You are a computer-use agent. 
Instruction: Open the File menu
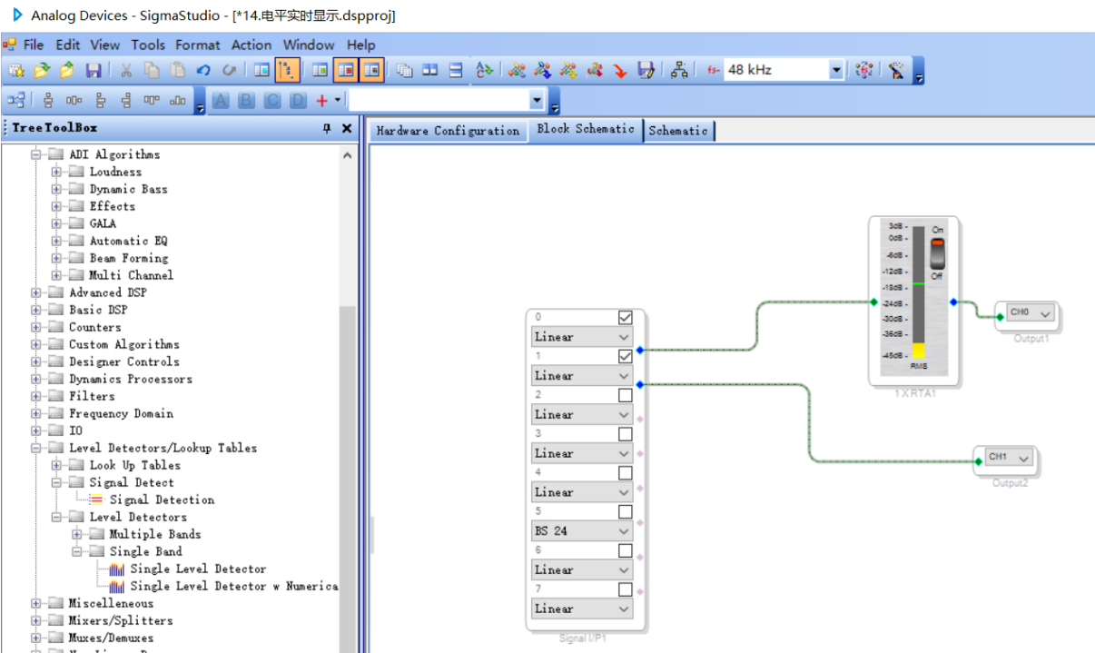click(34, 45)
